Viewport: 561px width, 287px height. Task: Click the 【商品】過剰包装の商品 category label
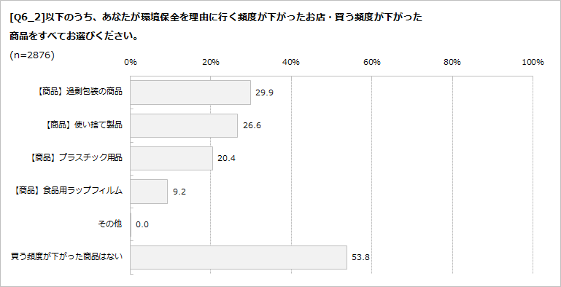[x=79, y=92]
